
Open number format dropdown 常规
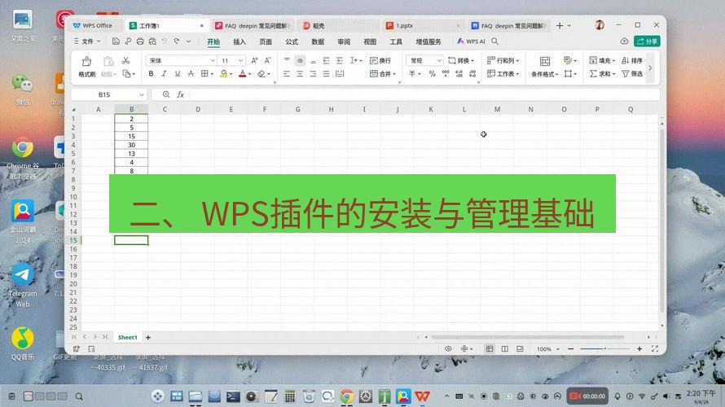(439, 60)
